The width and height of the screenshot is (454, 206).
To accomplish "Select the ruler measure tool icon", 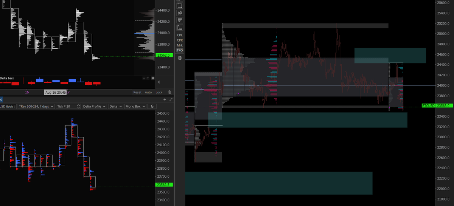I will point(180,27).
